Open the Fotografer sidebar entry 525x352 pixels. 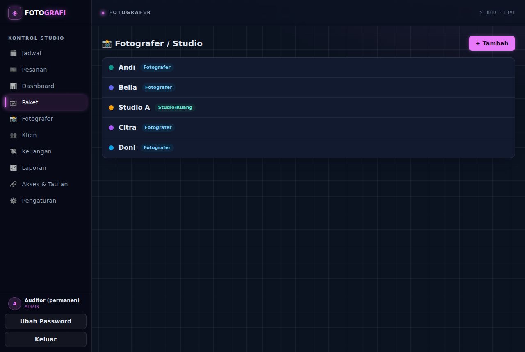(x=46, y=119)
